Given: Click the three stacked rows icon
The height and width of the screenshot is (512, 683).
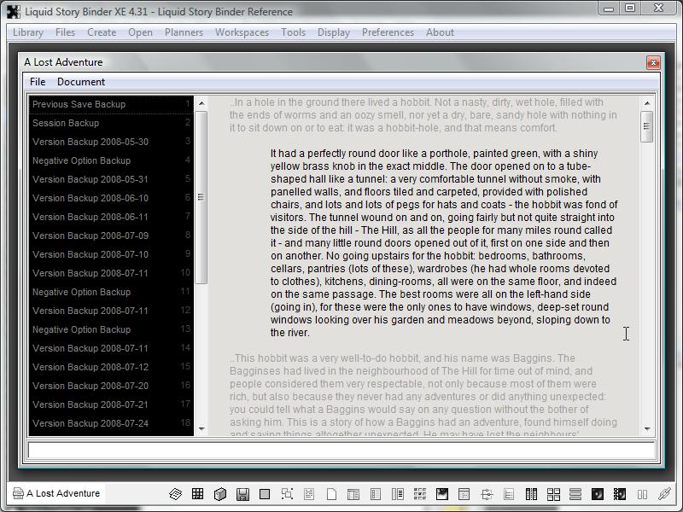Looking at the screenshot, I should 575,494.
